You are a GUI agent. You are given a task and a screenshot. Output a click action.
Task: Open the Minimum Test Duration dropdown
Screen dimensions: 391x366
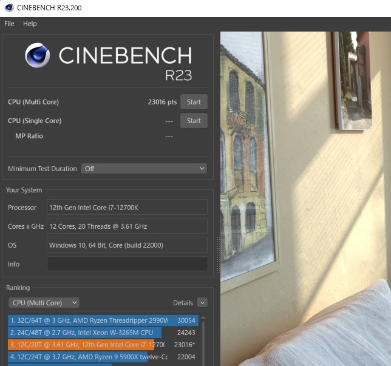point(144,169)
